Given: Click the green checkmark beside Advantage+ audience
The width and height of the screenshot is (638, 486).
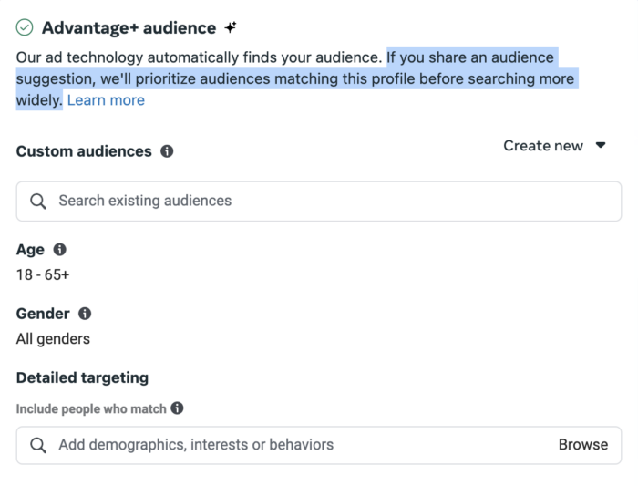Looking at the screenshot, I should 26,27.
